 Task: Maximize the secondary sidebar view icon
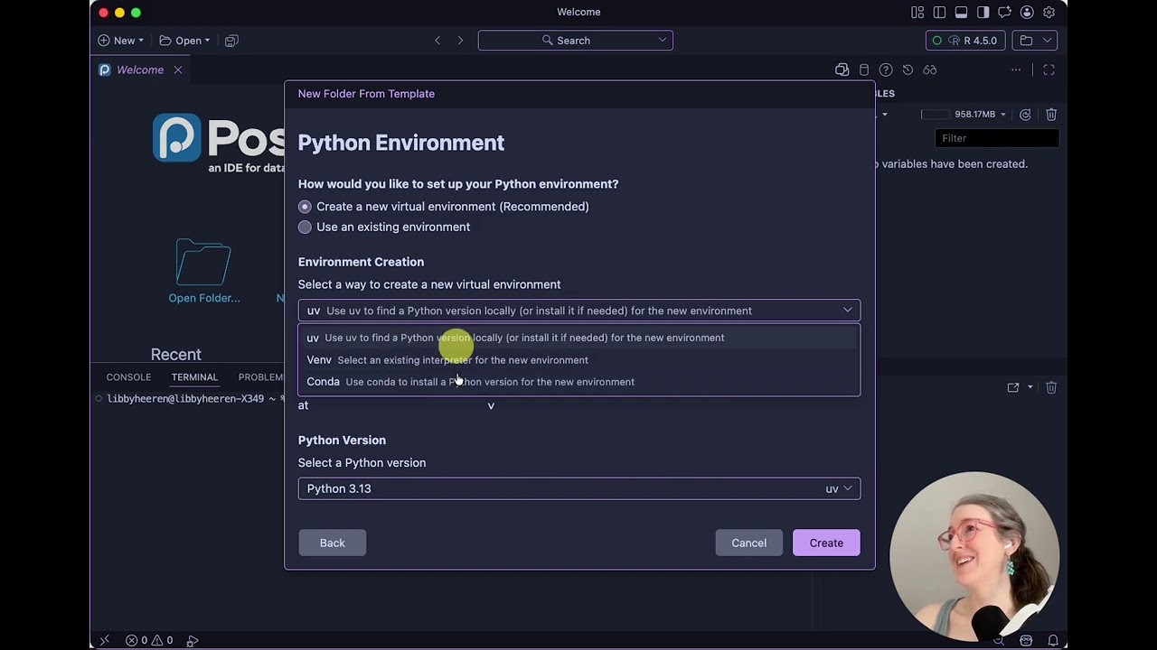point(1049,70)
